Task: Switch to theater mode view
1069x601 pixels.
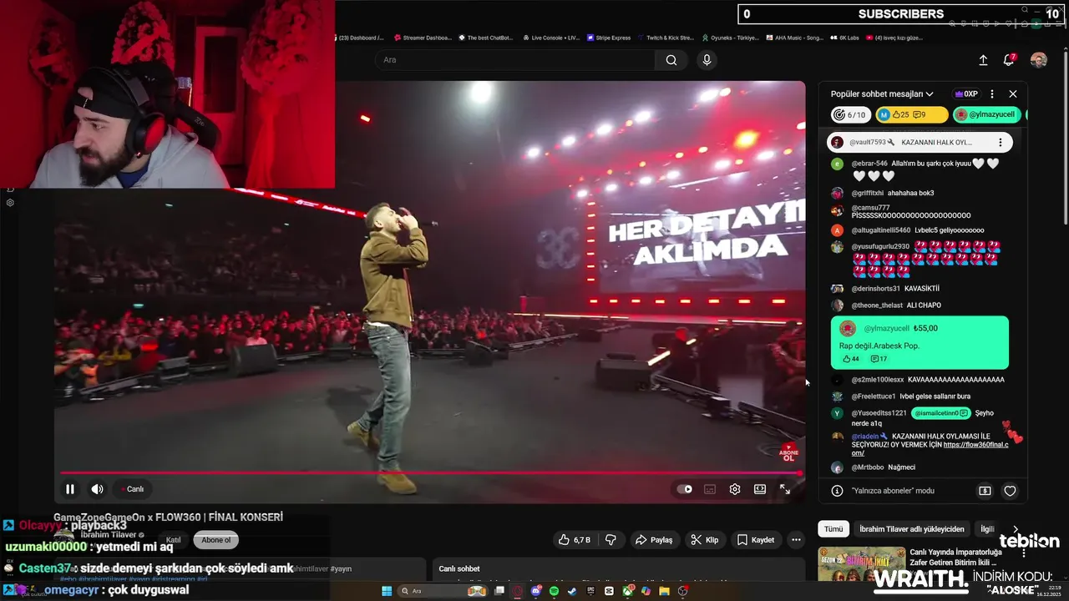Action: 760,489
